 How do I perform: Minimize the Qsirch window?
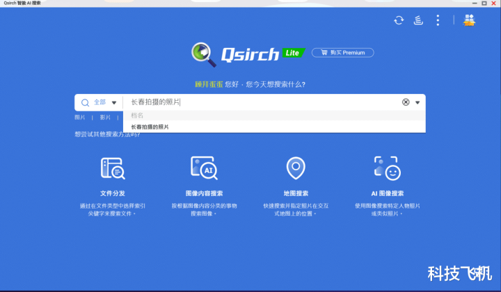coord(475,3)
